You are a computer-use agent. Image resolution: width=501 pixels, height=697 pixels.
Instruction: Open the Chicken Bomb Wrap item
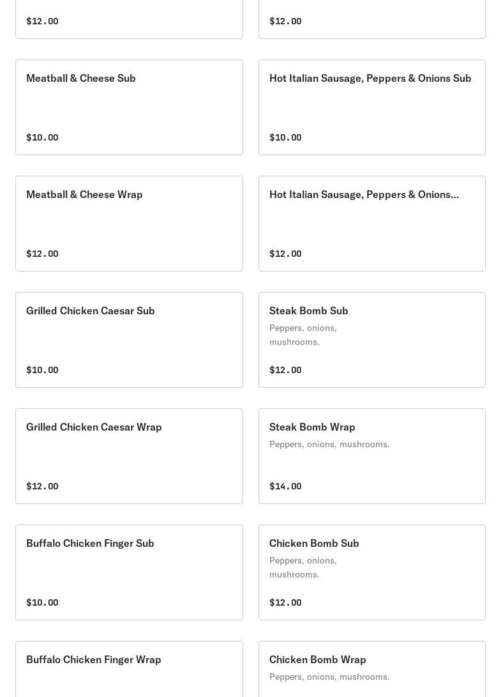[x=318, y=659]
